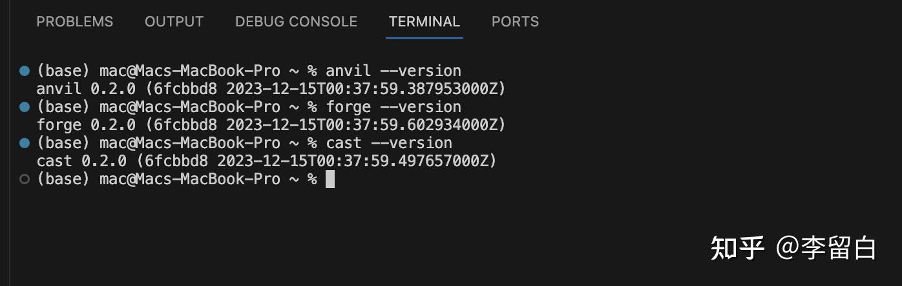Screen dimensions: 902x286
Task: Click the blue command marker beside anvil command
Action: tap(25, 70)
